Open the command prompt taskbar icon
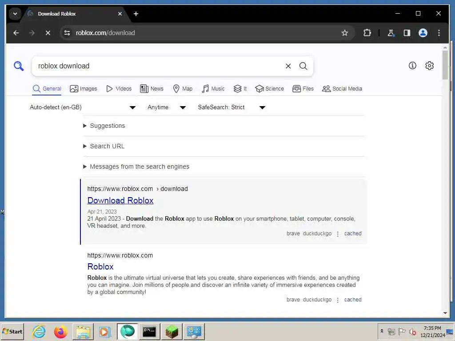This screenshot has width=455, height=341. coord(149,331)
